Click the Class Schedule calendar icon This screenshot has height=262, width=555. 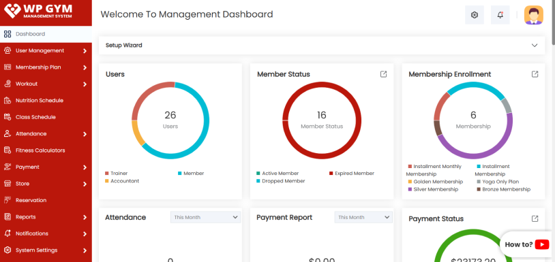7,117
